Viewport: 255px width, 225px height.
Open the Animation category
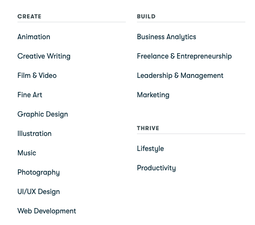coord(34,37)
